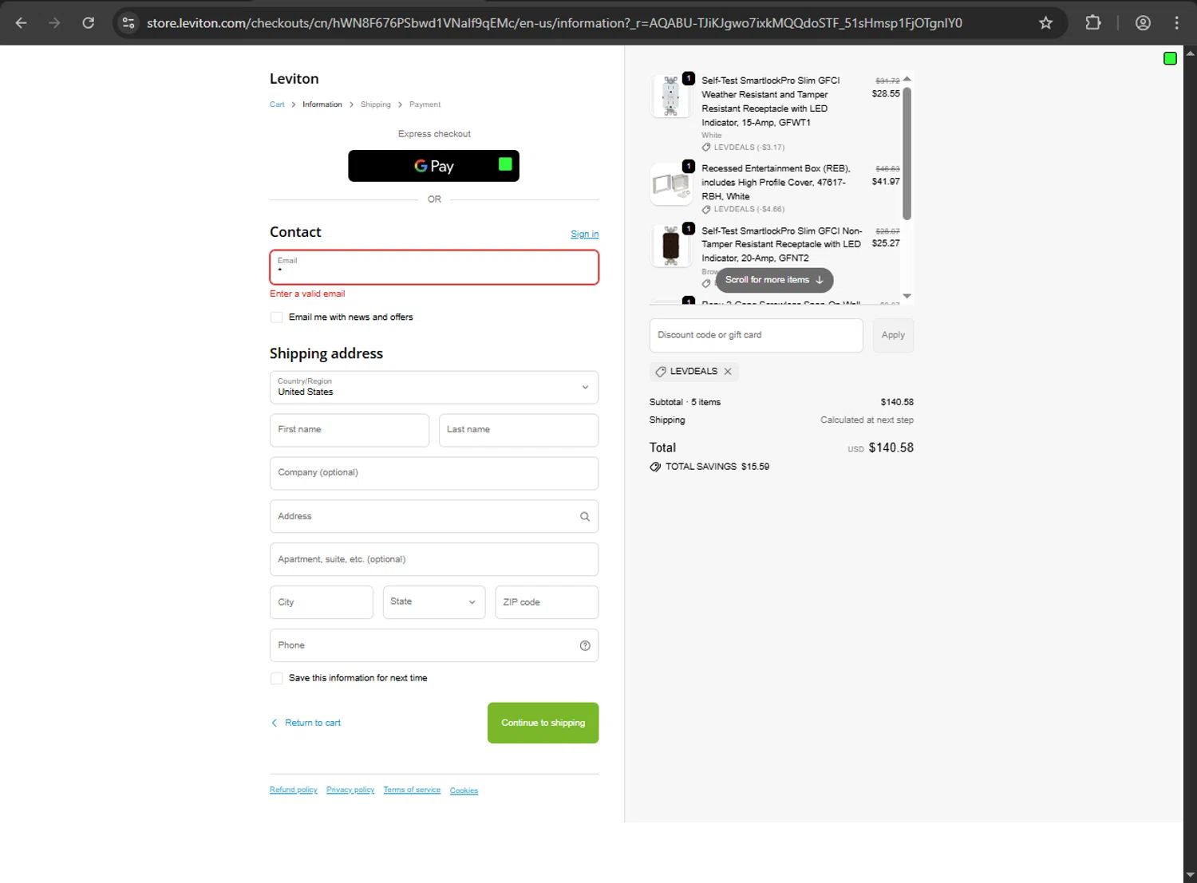Select the Shipping breadcrumb step
1197x883 pixels.
coord(376,104)
